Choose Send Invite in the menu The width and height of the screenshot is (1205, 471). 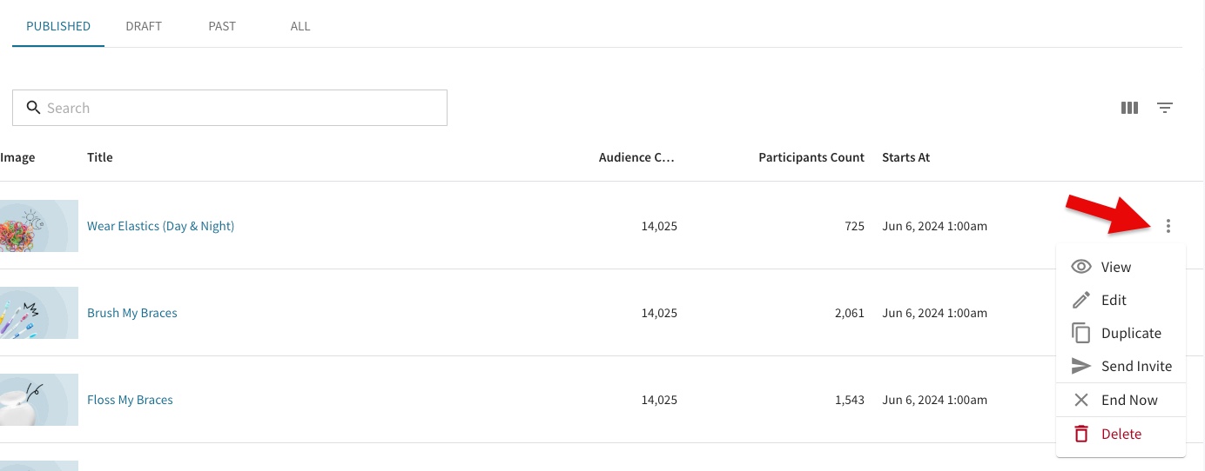point(1121,366)
